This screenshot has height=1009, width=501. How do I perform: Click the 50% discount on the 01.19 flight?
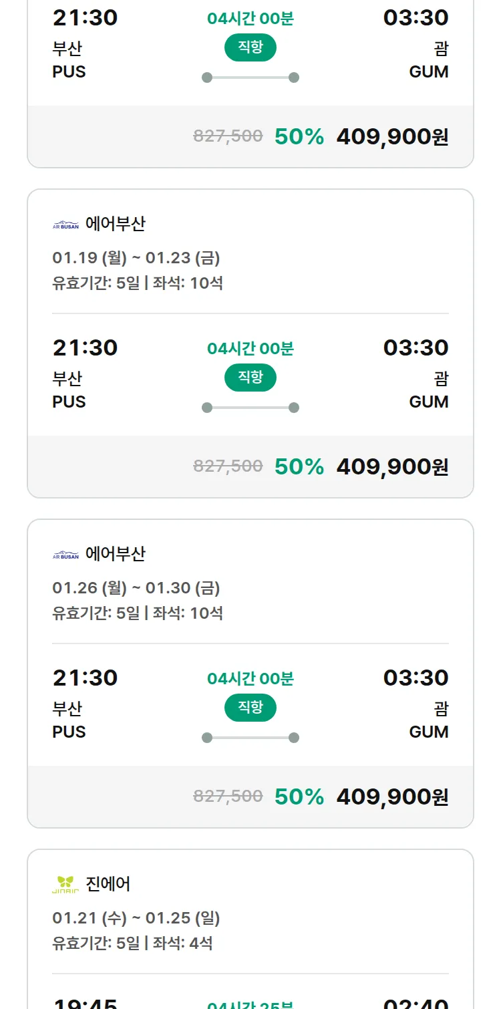click(x=299, y=466)
